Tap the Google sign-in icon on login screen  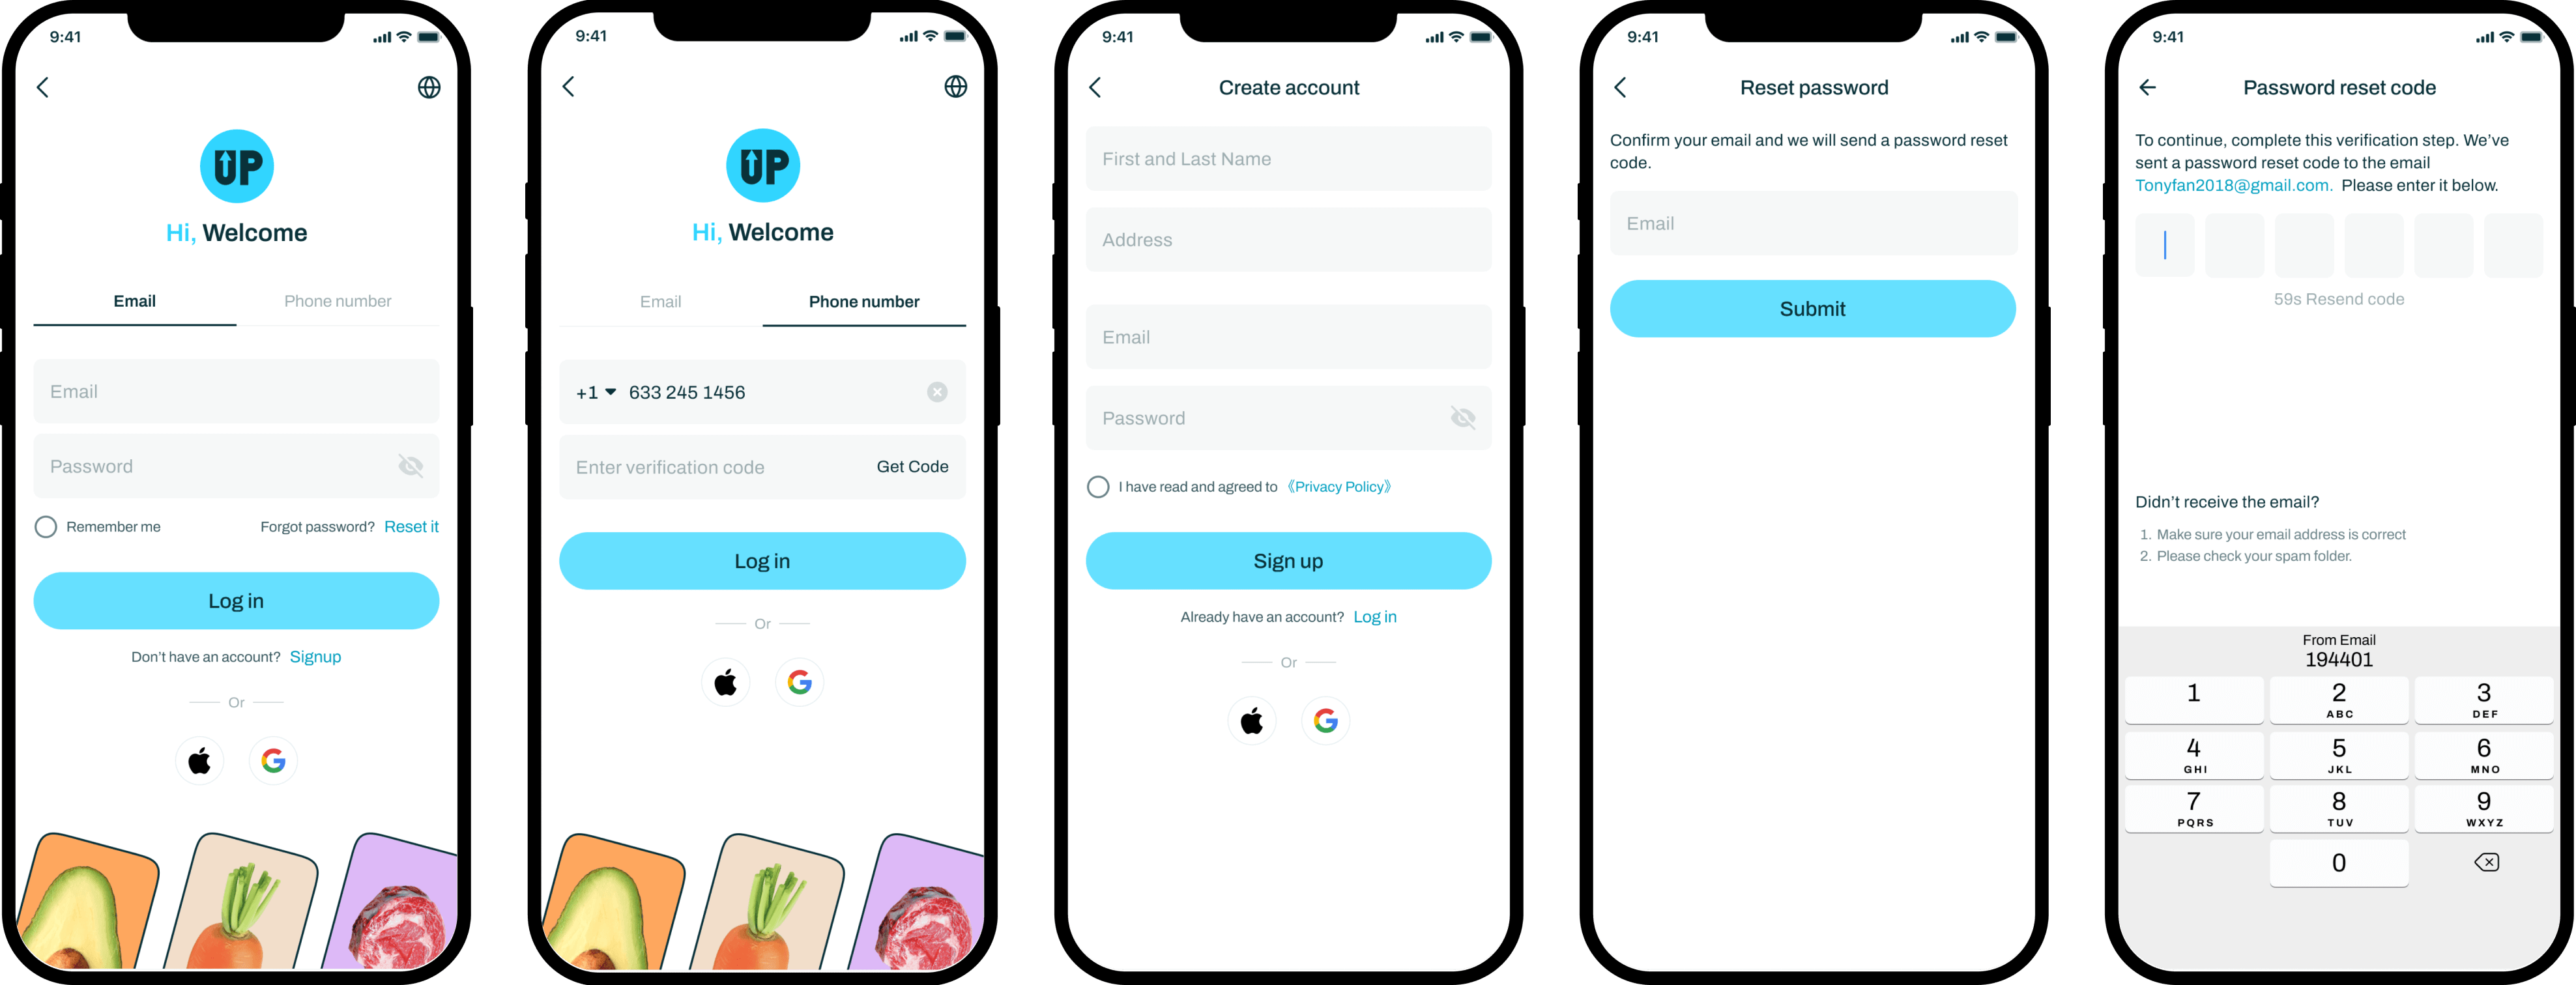tap(274, 764)
